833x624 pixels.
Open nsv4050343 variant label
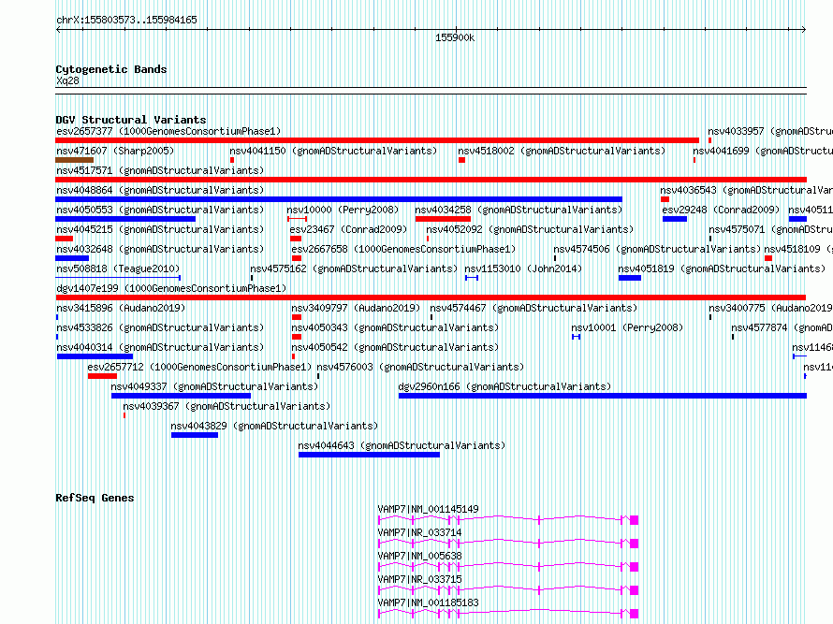pos(395,327)
